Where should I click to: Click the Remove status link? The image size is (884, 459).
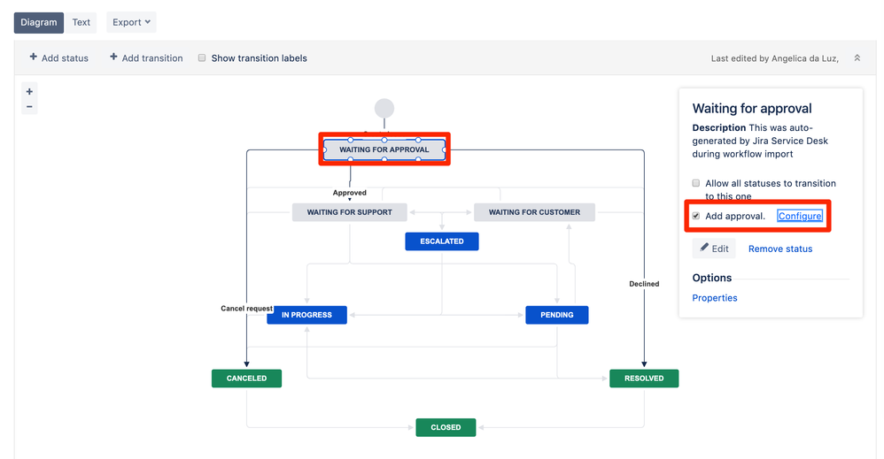click(x=780, y=249)
